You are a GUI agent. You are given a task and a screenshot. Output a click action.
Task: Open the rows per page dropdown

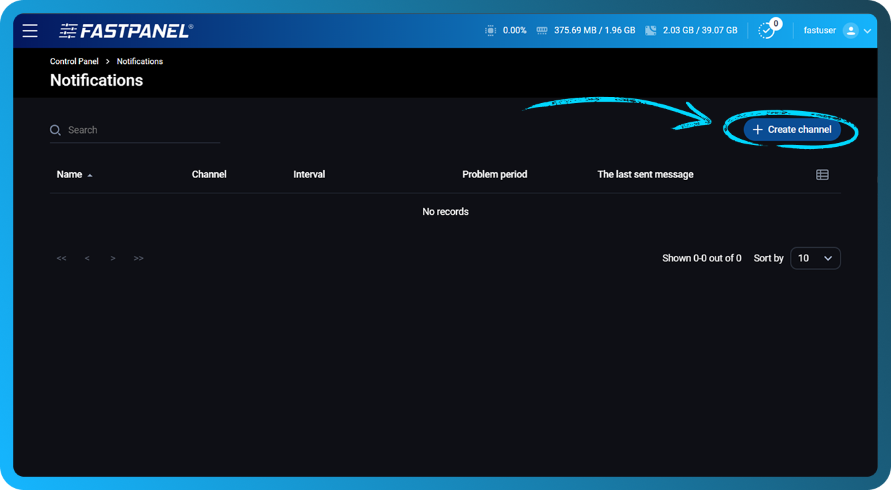click(815, 258)
